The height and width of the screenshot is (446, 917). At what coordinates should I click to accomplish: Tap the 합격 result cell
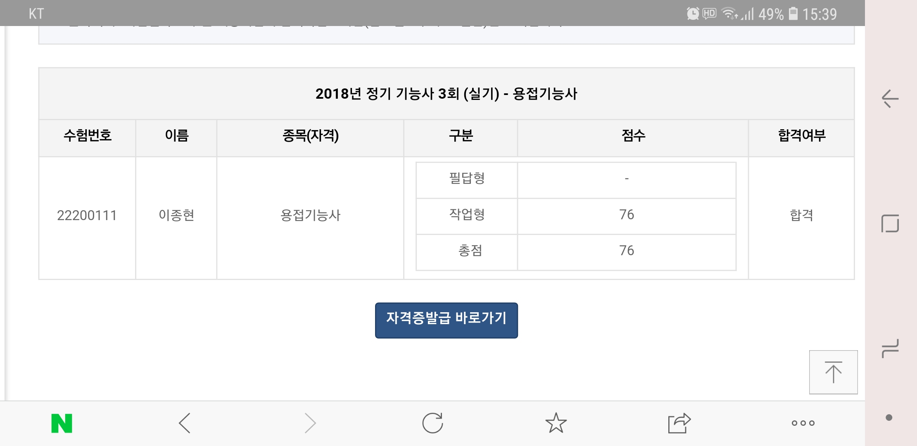801,215
